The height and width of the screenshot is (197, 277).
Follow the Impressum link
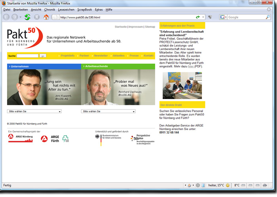tap(136, 27)
